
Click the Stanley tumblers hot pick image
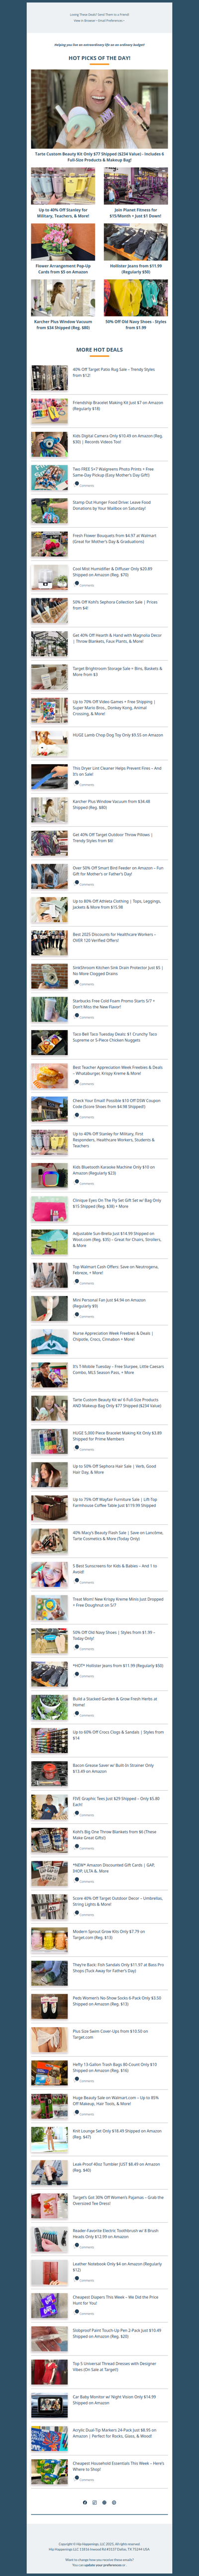click(64, 186)
